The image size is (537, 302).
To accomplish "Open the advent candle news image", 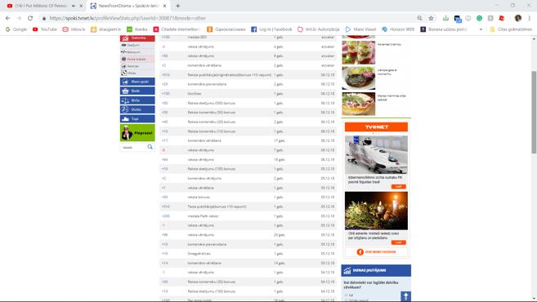I will click(x=376, y=211).
